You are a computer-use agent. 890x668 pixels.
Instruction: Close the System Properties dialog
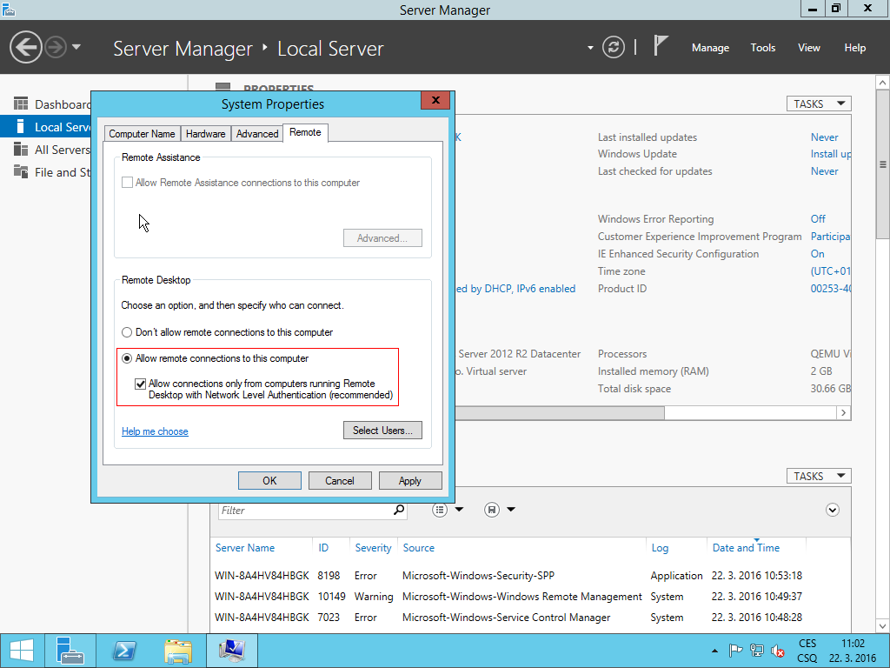[x=435, y=101]
